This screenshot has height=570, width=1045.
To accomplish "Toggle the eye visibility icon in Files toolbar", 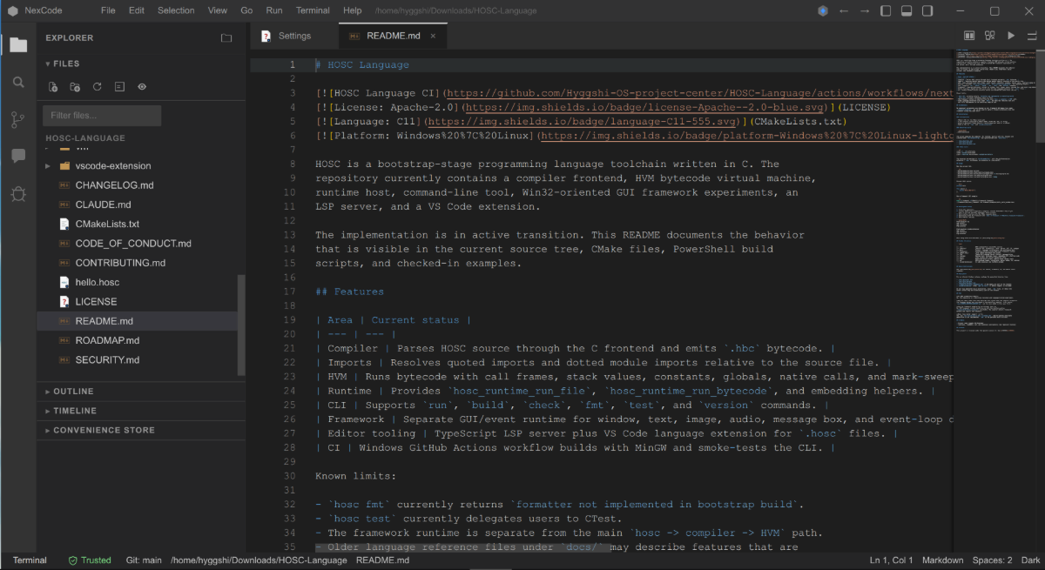I will click(142, 87).
